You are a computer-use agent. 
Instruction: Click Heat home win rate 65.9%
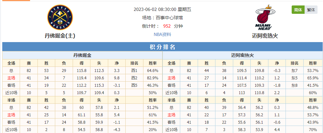(313, 78)
